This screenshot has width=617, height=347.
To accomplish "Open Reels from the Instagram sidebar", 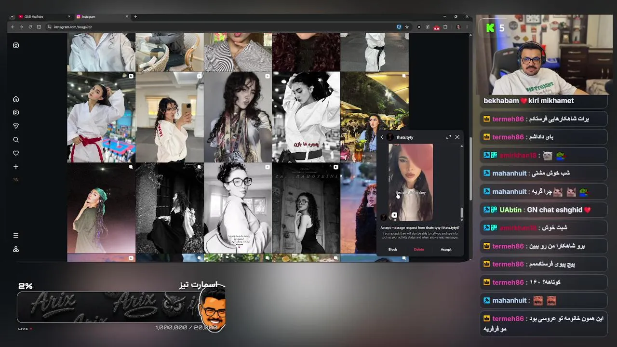I will click(x=16, y=112).
